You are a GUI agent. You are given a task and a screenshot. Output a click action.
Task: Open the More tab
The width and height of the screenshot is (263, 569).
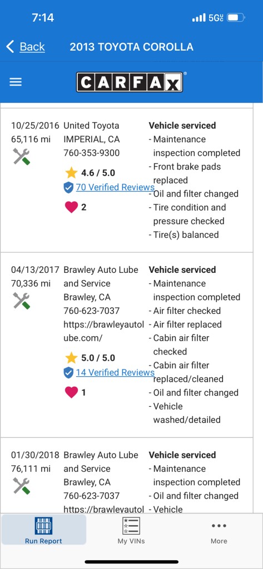pyautogui.click(x=219, y=532)
